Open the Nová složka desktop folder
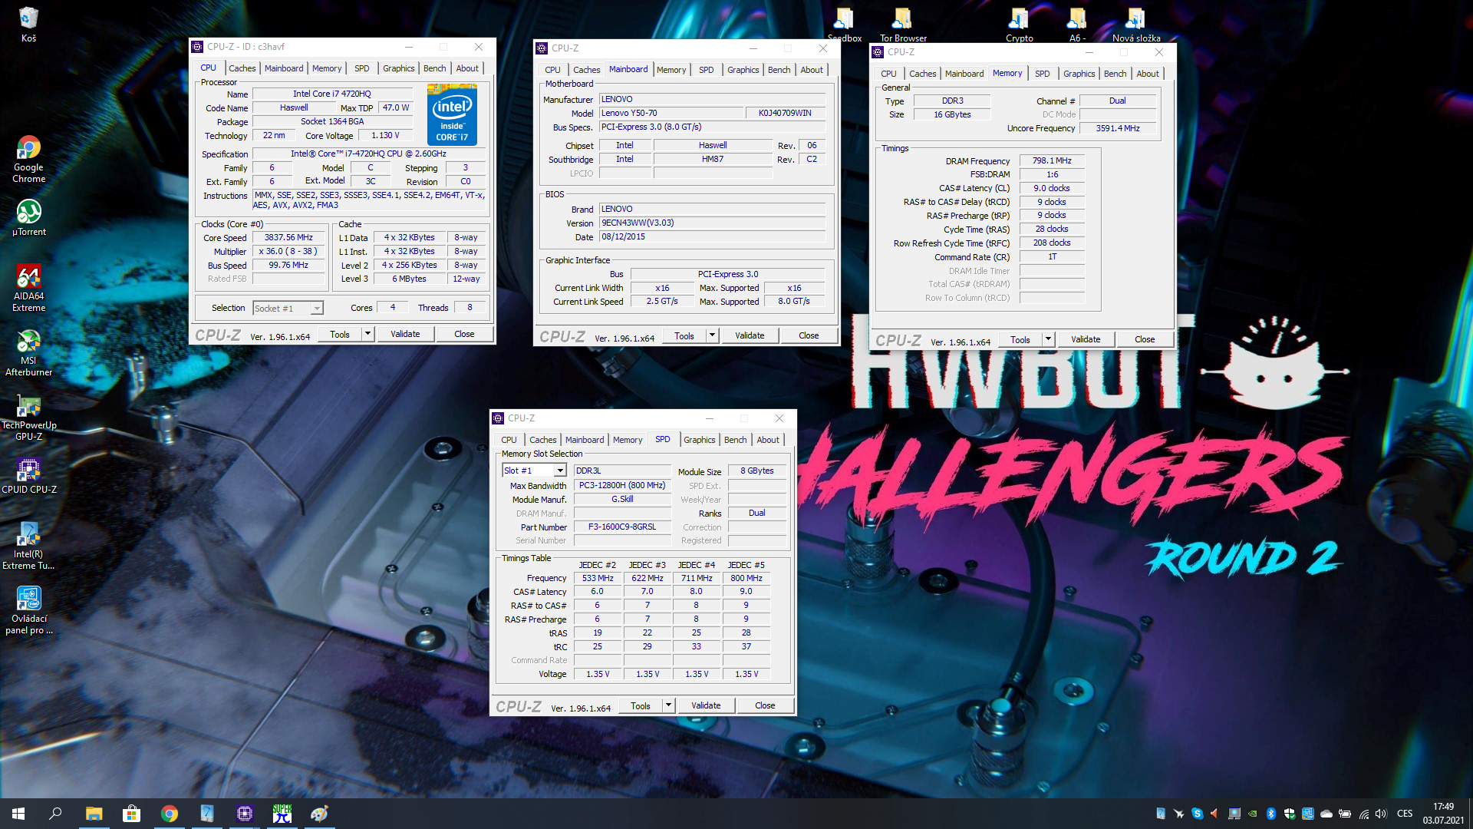This screenshot has height=829, width=1473. (x=1135, y=24)
